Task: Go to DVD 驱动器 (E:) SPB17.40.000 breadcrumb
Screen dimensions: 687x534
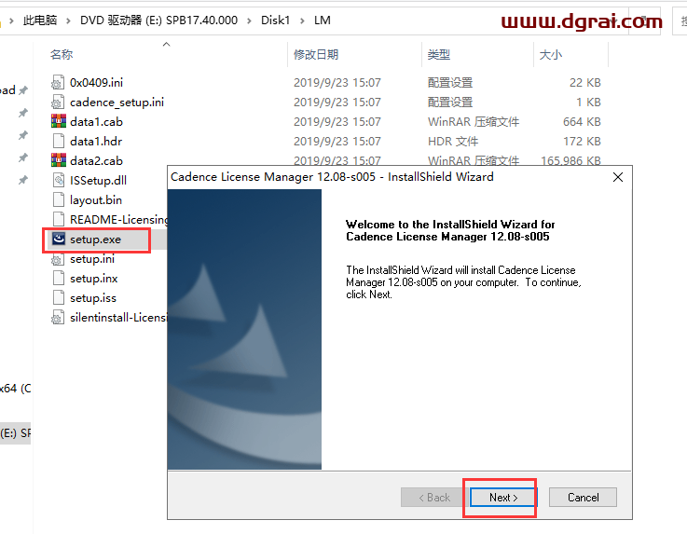Action: 158,21
